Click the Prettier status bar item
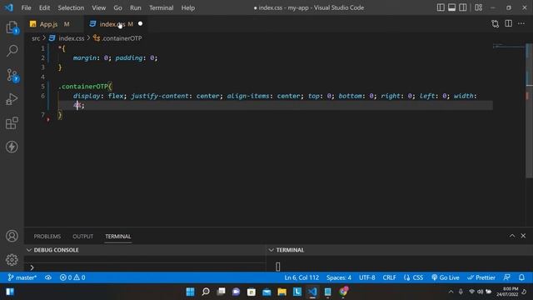Screen dimensions: 533x300 coord(481,277)
